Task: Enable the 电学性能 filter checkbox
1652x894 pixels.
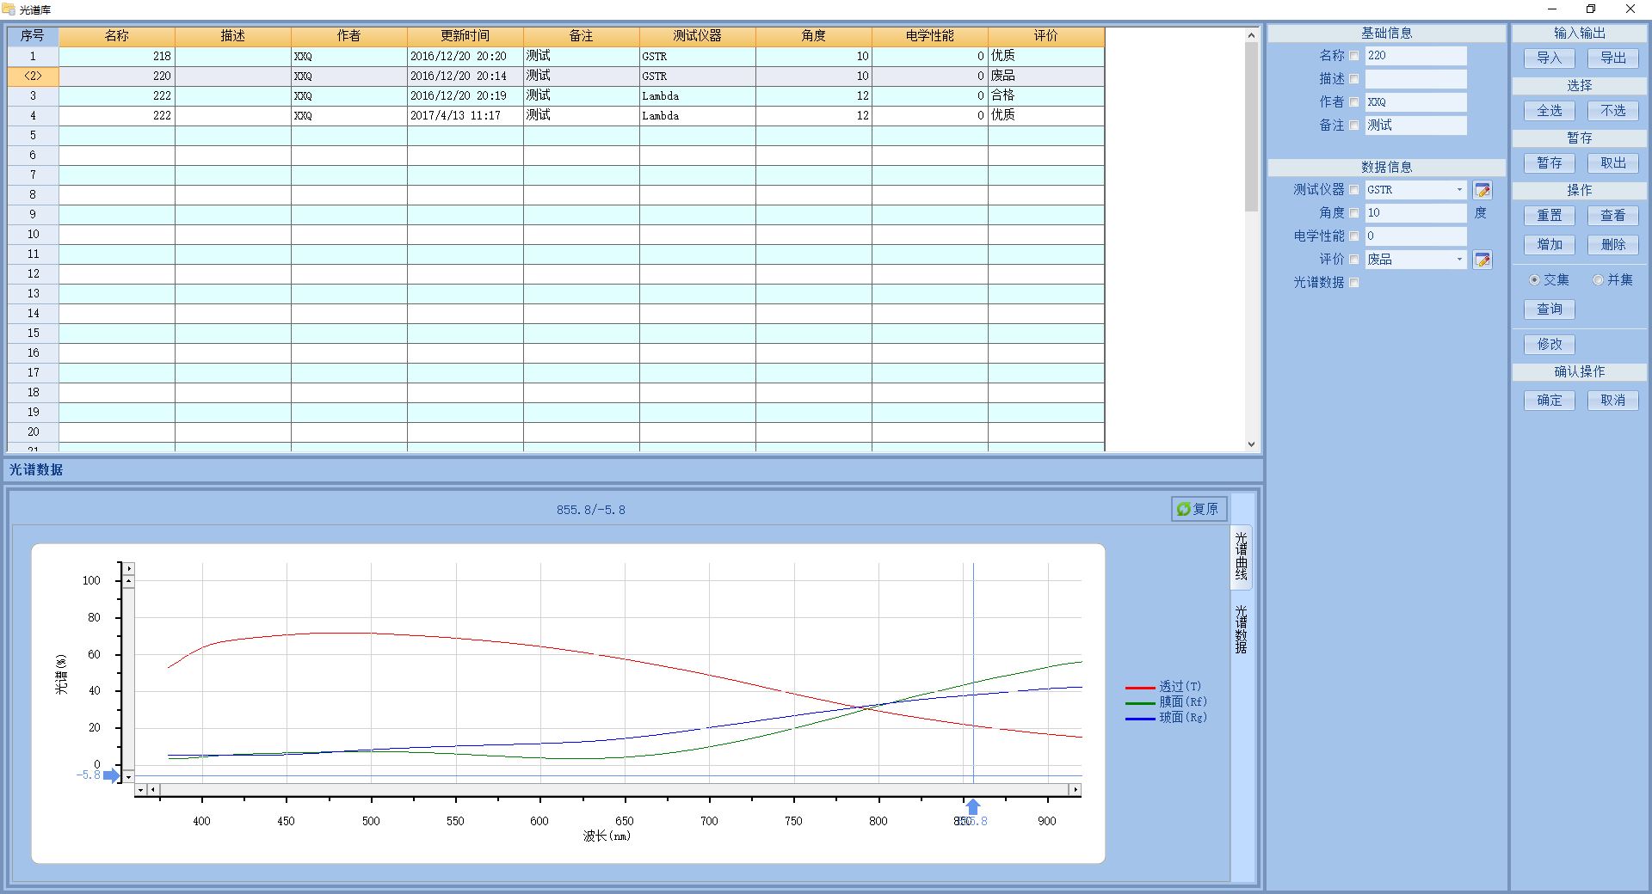Action: (x=1354, y=236)
